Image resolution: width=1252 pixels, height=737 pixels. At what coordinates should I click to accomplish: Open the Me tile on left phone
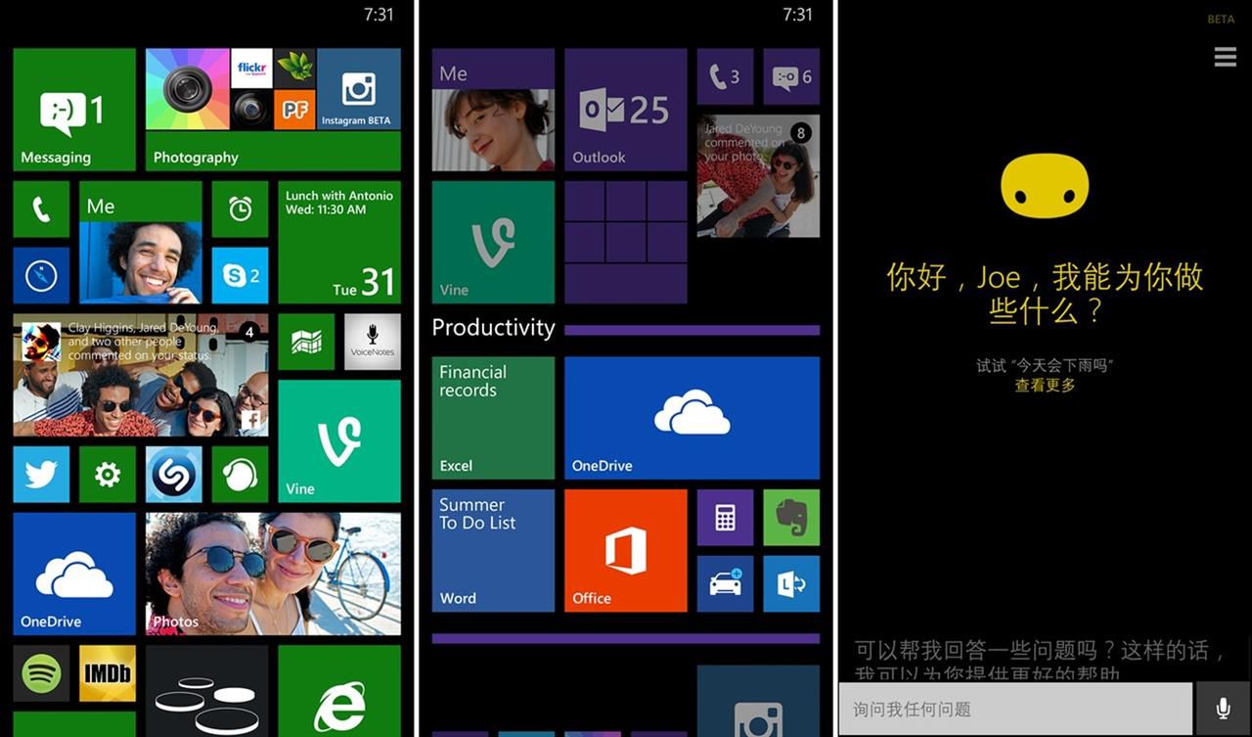click(141, 242)
